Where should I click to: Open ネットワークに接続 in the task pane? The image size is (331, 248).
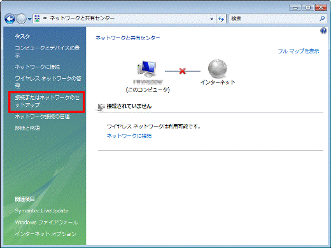click(x=38, y=67)
